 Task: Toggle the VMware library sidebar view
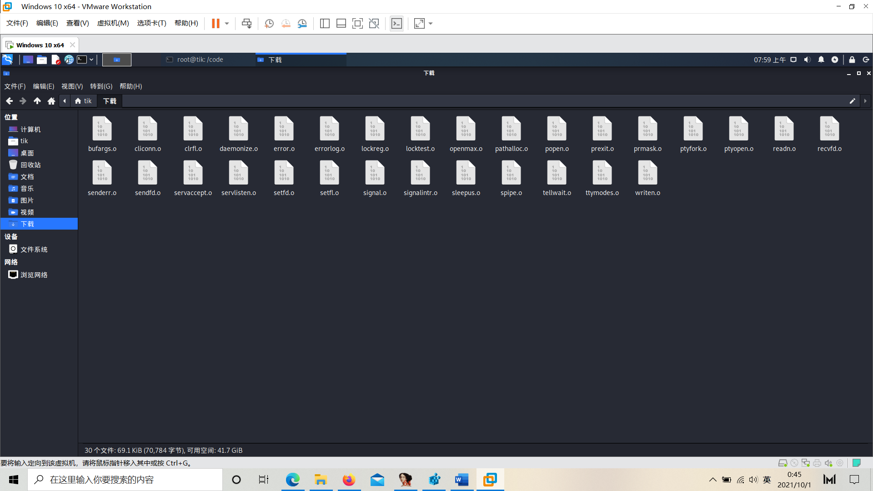[x=325, y=24]
